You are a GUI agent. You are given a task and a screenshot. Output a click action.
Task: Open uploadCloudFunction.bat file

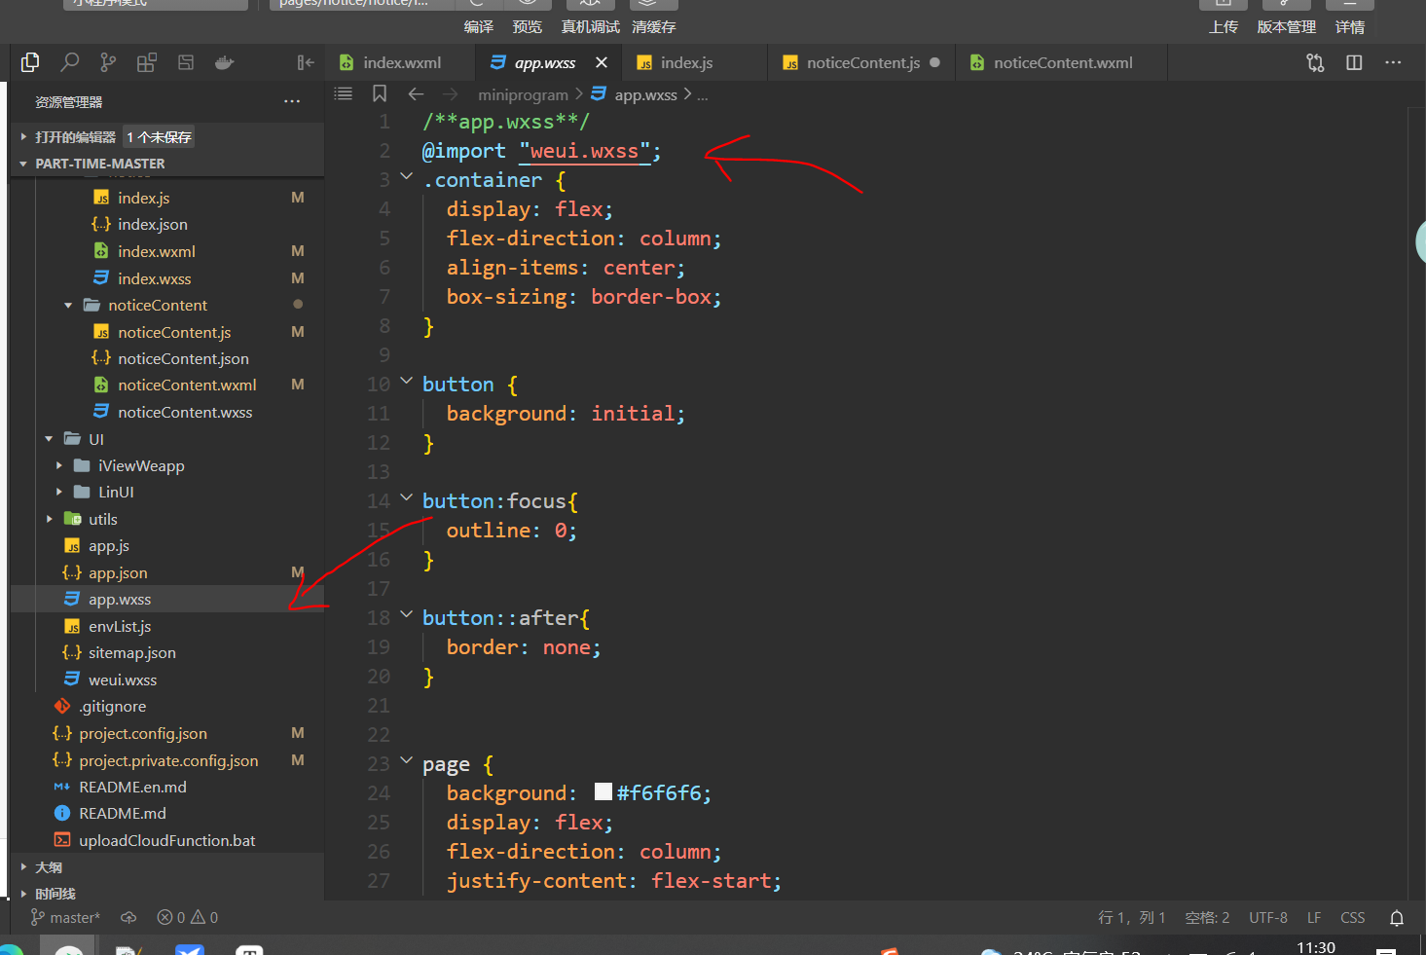166,840
